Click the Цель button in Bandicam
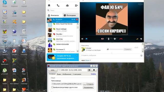This screenshot has width=164, height=92. tap(53, 70)
